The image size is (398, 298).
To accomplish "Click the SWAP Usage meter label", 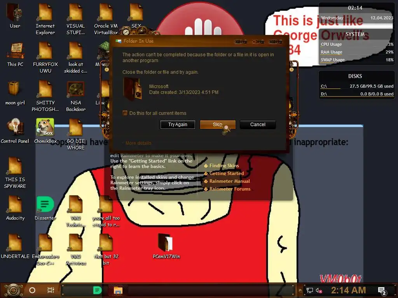I will [x=333, y=60].
